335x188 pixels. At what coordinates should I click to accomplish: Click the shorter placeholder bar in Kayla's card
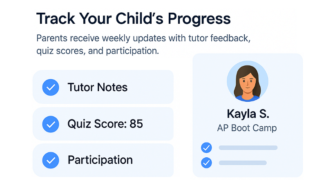(x=243, y=163)
